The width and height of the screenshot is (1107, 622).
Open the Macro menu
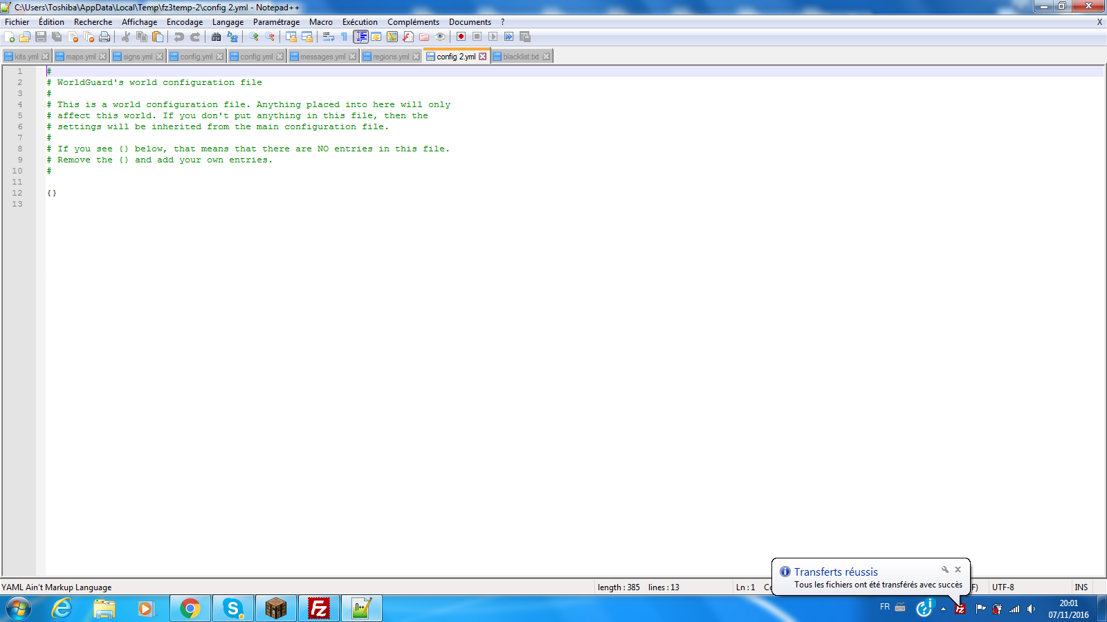(x=321, y=22)
